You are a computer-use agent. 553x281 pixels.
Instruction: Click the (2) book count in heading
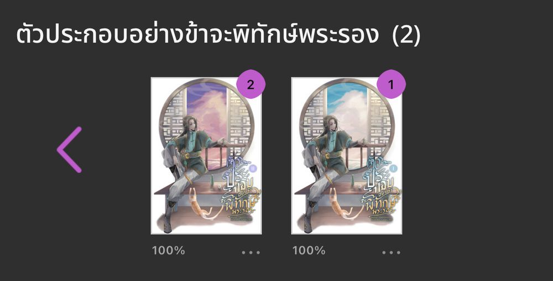click(x=406, y=35)
